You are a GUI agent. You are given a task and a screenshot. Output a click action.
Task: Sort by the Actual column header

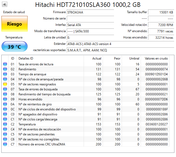(x=93, y=58)
